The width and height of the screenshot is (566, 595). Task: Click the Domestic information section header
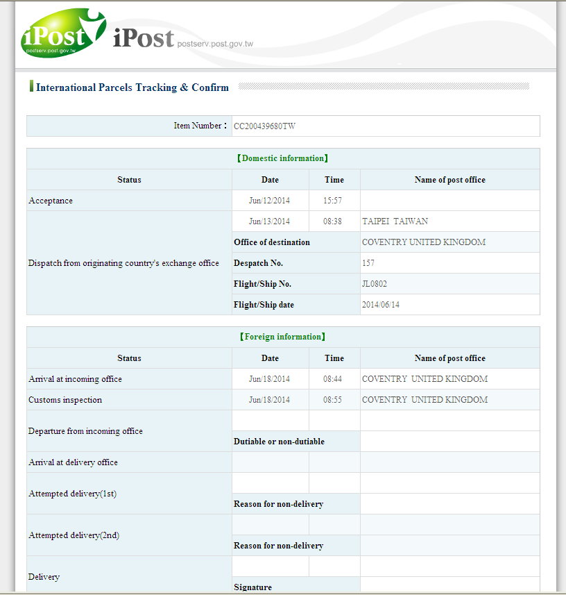pos(283,158)
